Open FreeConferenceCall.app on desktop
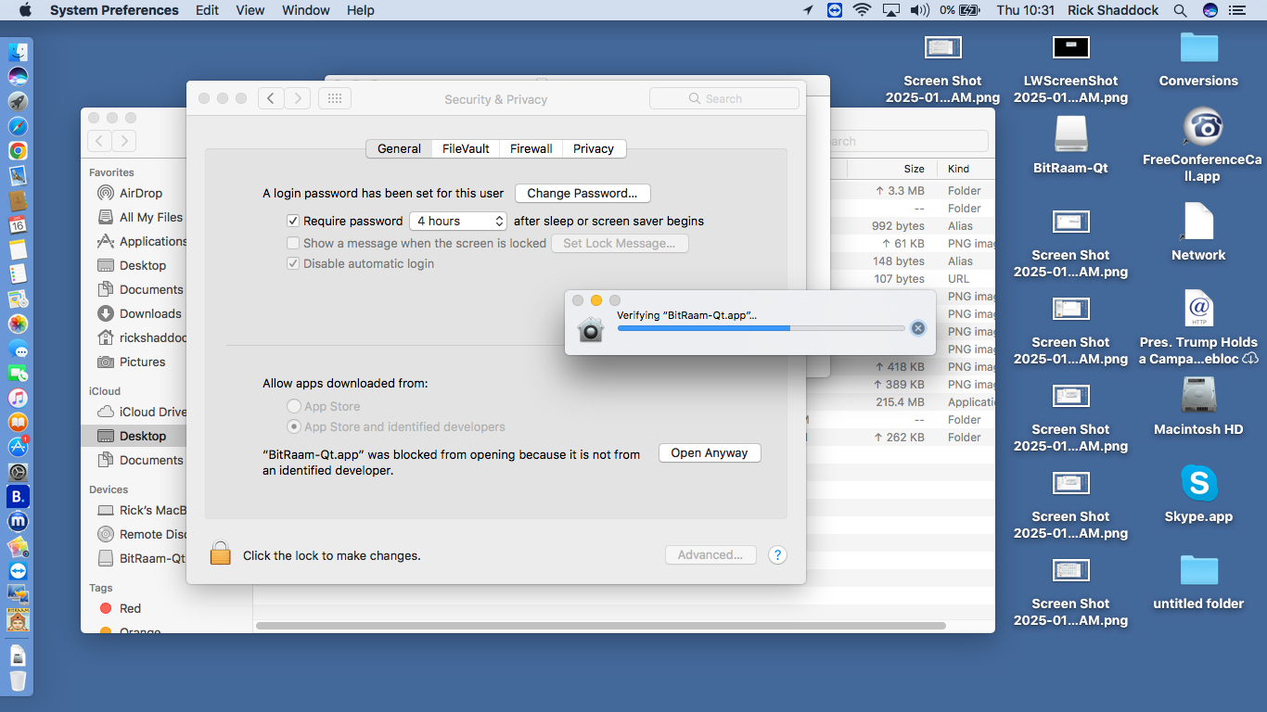Viewport: 1267px width, 712px height. [1202, 127]
